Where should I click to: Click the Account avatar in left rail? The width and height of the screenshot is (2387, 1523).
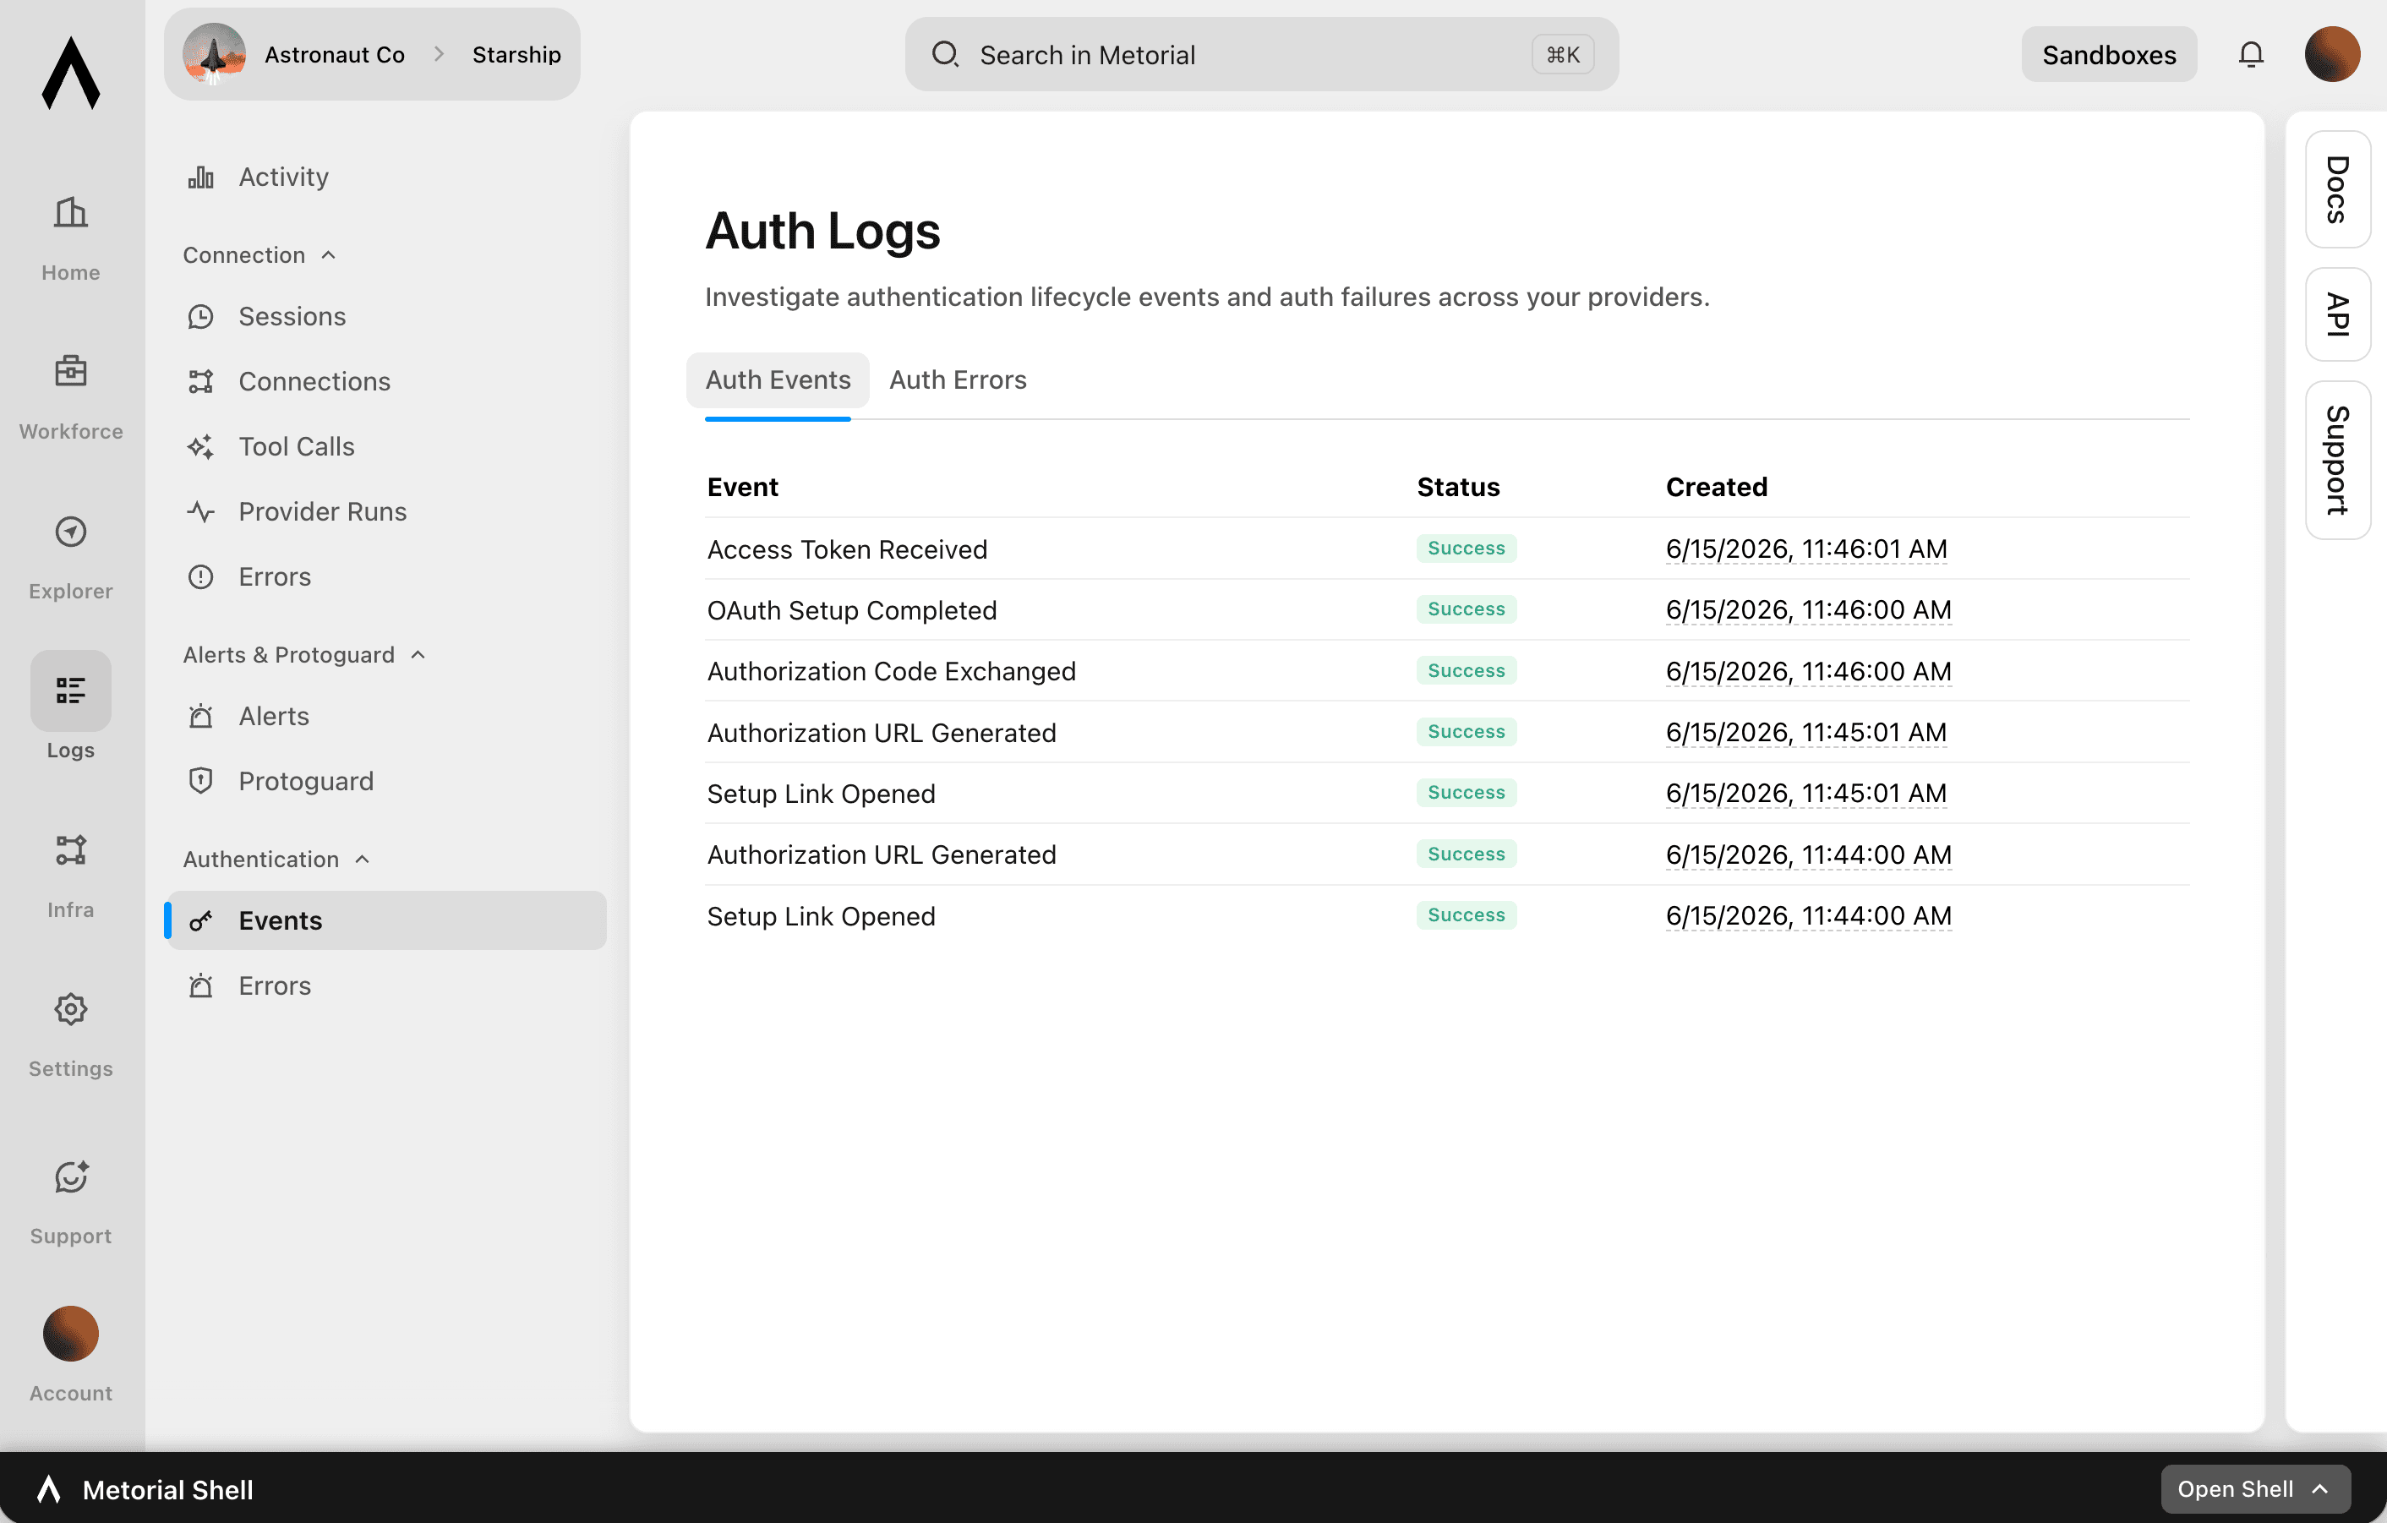[70, 1334]
